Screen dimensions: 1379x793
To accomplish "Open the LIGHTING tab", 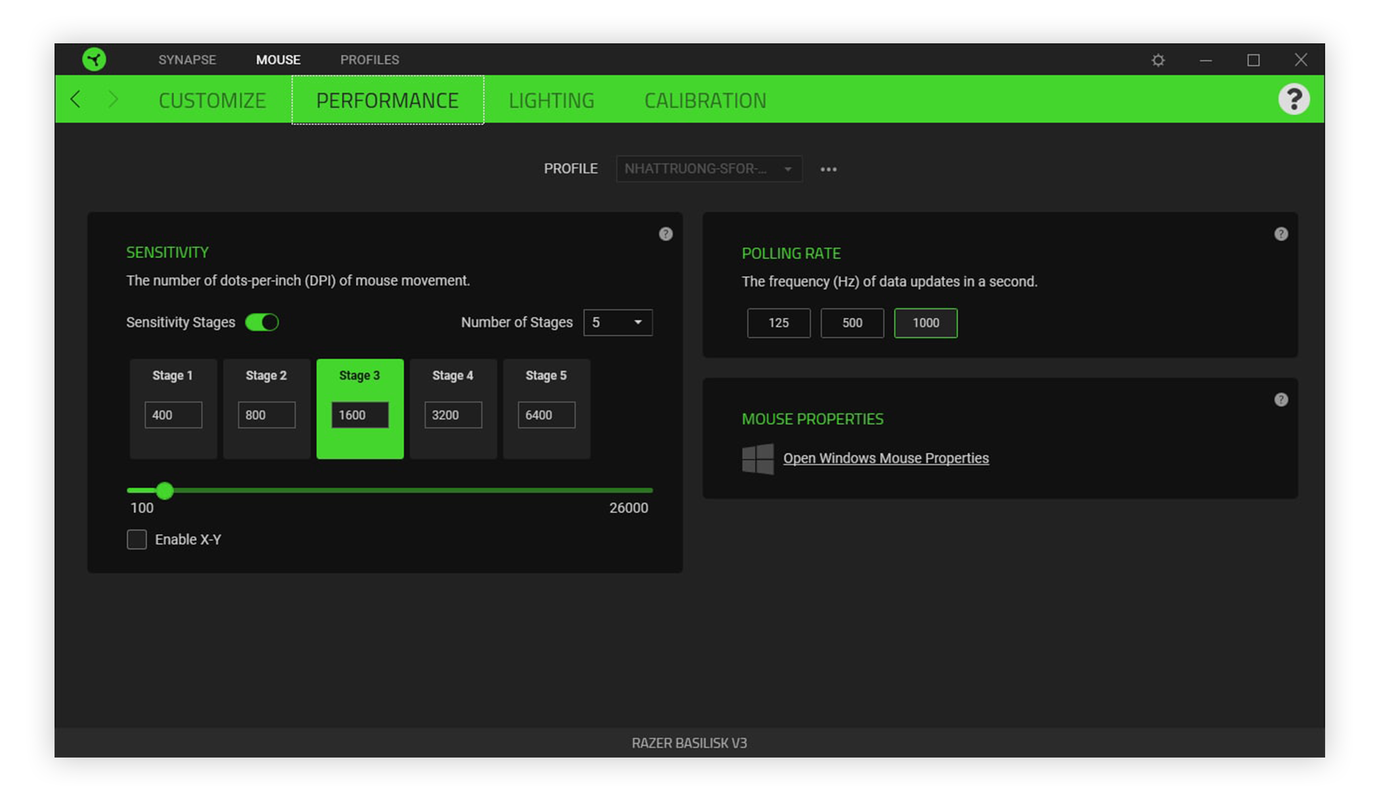I will [x=552, y=100].
